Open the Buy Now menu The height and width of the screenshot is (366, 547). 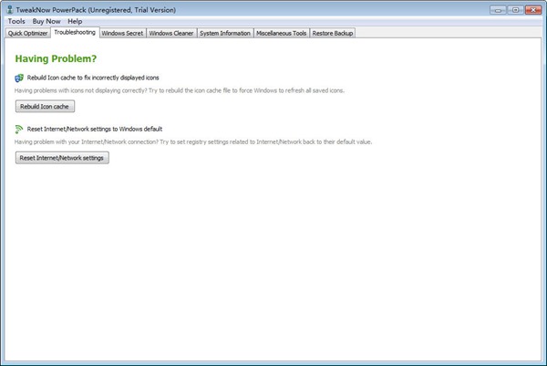46,21
